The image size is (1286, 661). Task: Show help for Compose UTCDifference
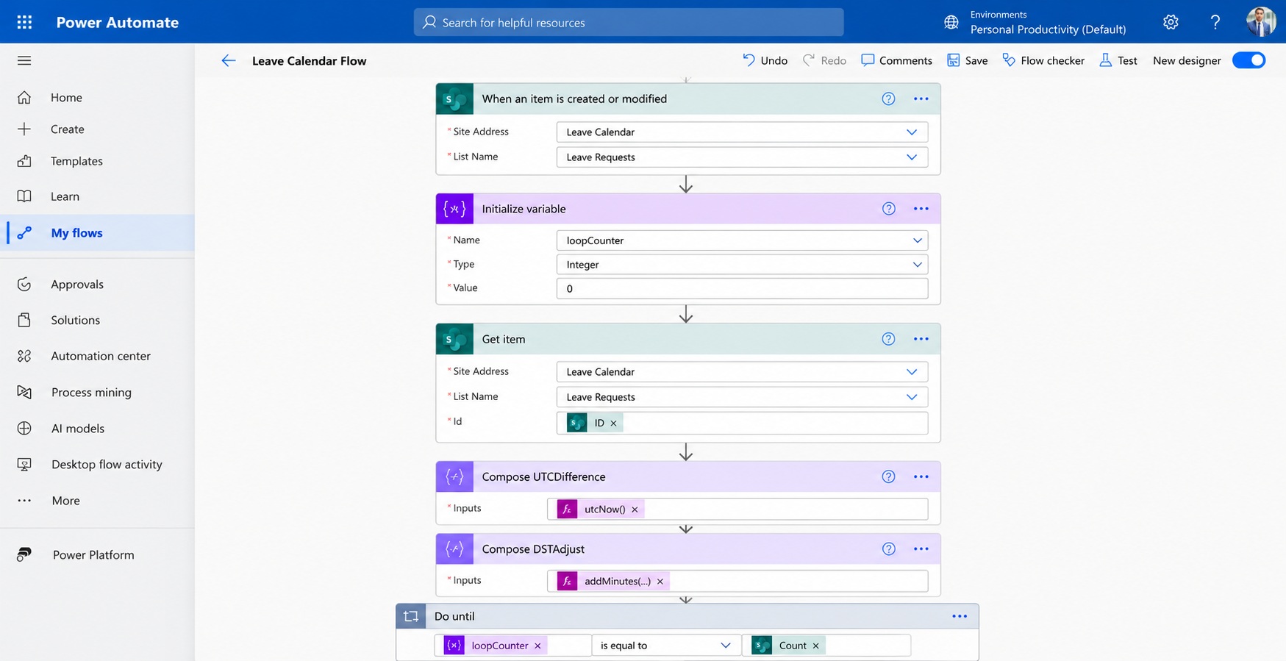coord(888,476)
